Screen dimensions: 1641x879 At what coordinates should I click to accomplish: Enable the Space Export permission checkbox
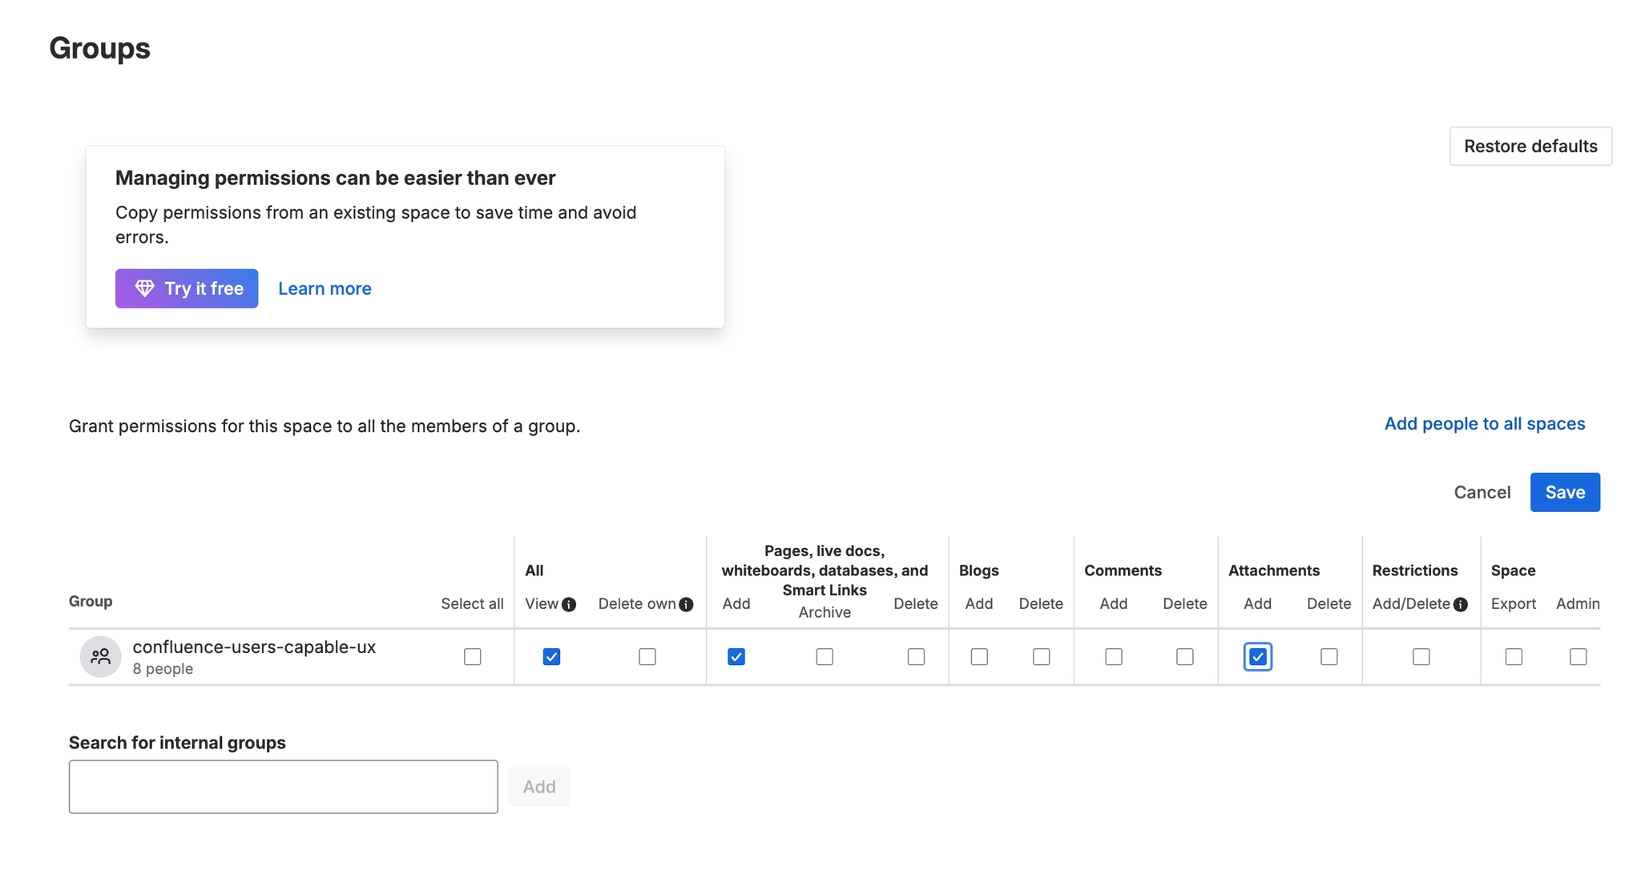click(x=1514, y=657)
